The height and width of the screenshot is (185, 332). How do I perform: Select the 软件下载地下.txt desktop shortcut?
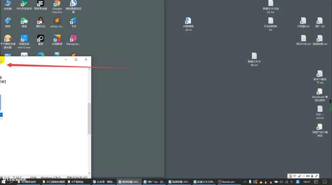(320, 77)
